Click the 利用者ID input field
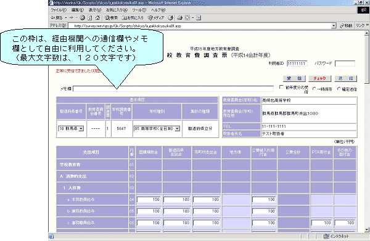Viewport: 370px width, 241px height. point(297,63)
